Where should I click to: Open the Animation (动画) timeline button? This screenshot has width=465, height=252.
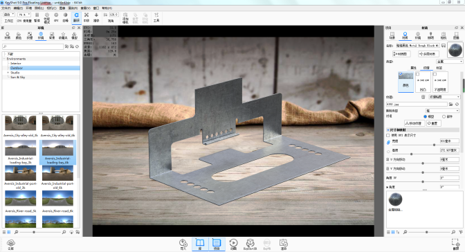(x=233, y=244)
